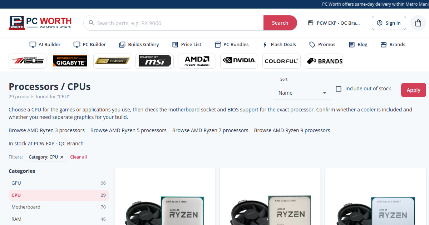Viewport: 429px width, 225px height.
Task: Open Brands menu item
Action: click(x=393, y=45)
